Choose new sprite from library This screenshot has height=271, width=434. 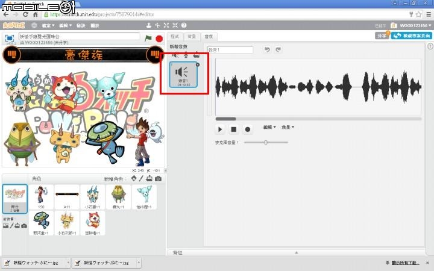pos(134,178)
